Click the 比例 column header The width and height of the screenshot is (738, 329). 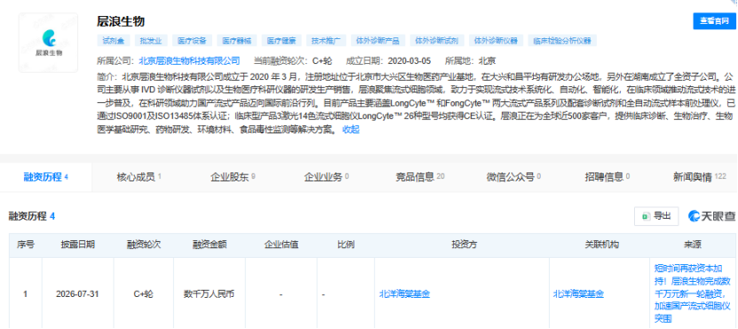coord(345,245)
